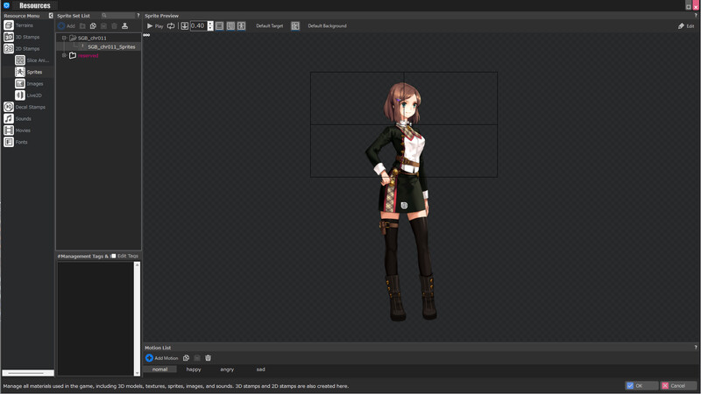Open the Decal Stamps category

[x=25, y=107]
